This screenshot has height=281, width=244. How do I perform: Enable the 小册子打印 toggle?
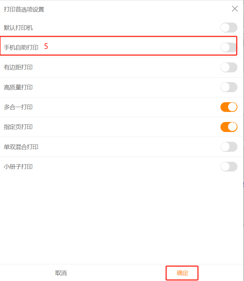click(x=229, y=167)
